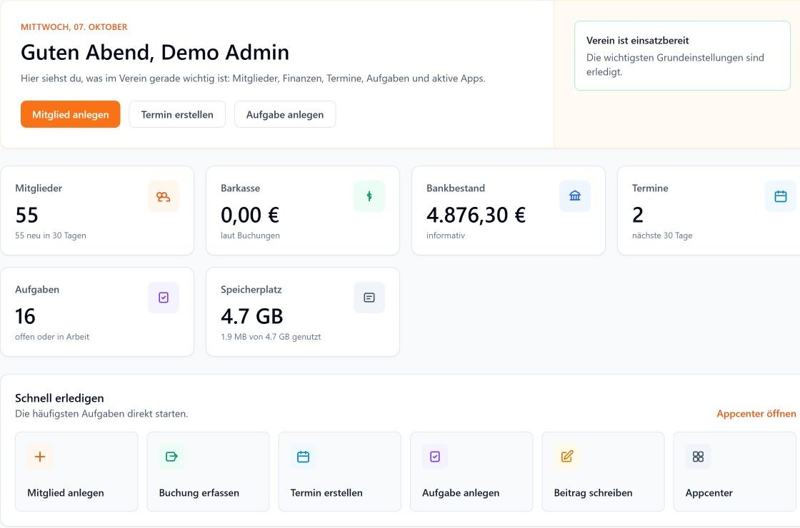Open the Speicherplatz card showing 4.7 GB

point(303,312)
